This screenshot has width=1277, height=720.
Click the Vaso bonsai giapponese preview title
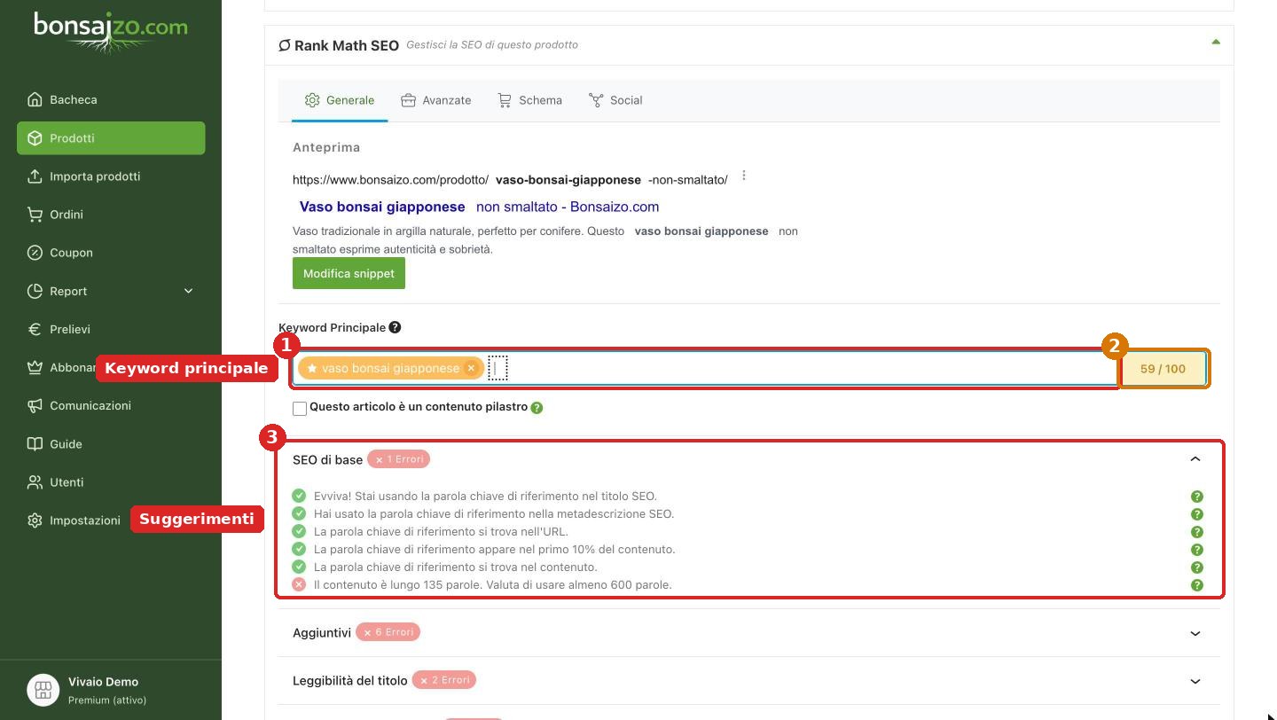click(x=479, y=207)
